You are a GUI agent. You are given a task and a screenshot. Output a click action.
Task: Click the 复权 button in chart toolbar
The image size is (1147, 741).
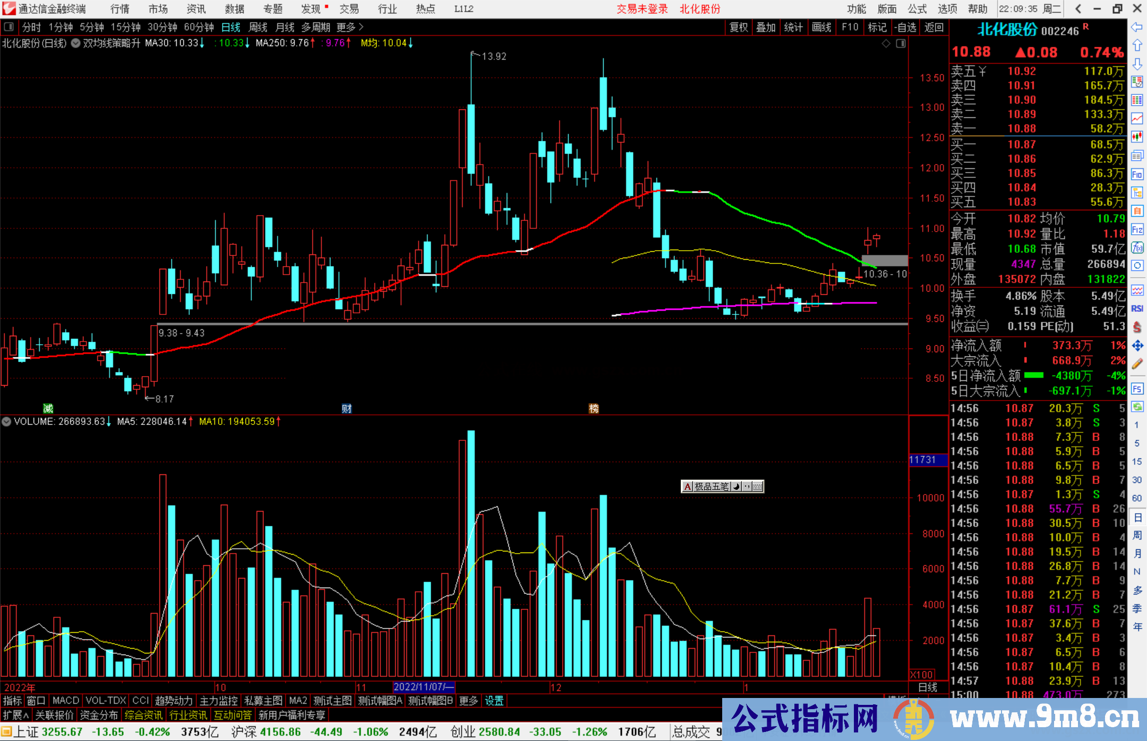point(739,27)
